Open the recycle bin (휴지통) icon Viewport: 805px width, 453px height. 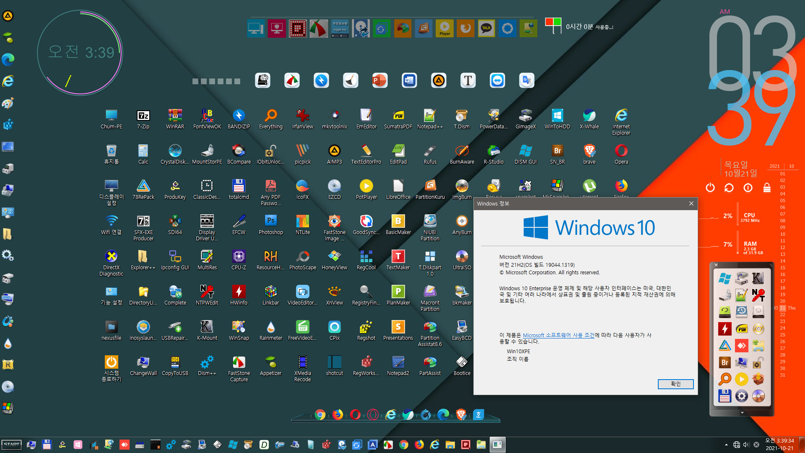point(111,154)
